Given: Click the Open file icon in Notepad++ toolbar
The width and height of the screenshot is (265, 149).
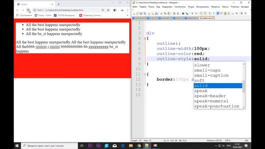Looking at the screenshot, I should tap(137, 13).
